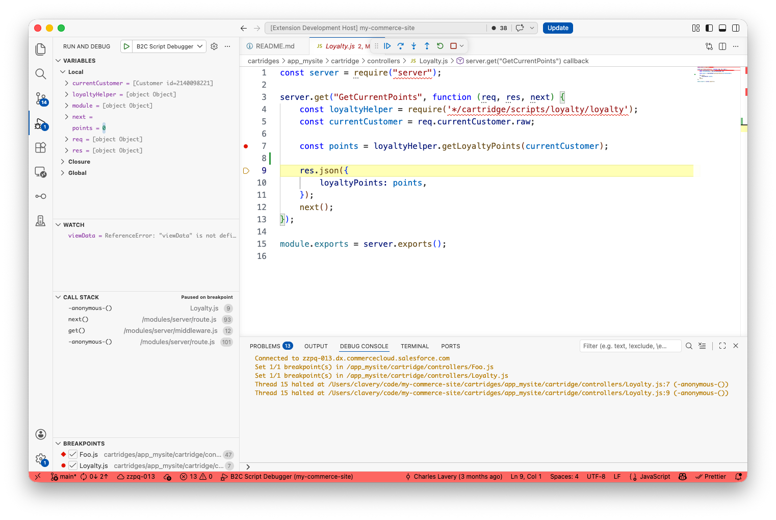Maximize the bottom panel size
Viewport: 776px width, 520px height.
(722, 346)
